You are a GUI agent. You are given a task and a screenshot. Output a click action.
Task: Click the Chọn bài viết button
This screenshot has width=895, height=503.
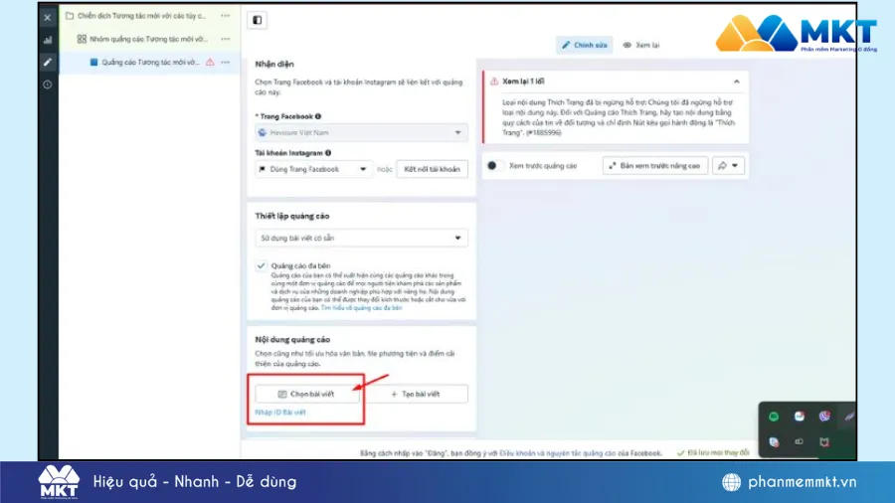(307, 394)
